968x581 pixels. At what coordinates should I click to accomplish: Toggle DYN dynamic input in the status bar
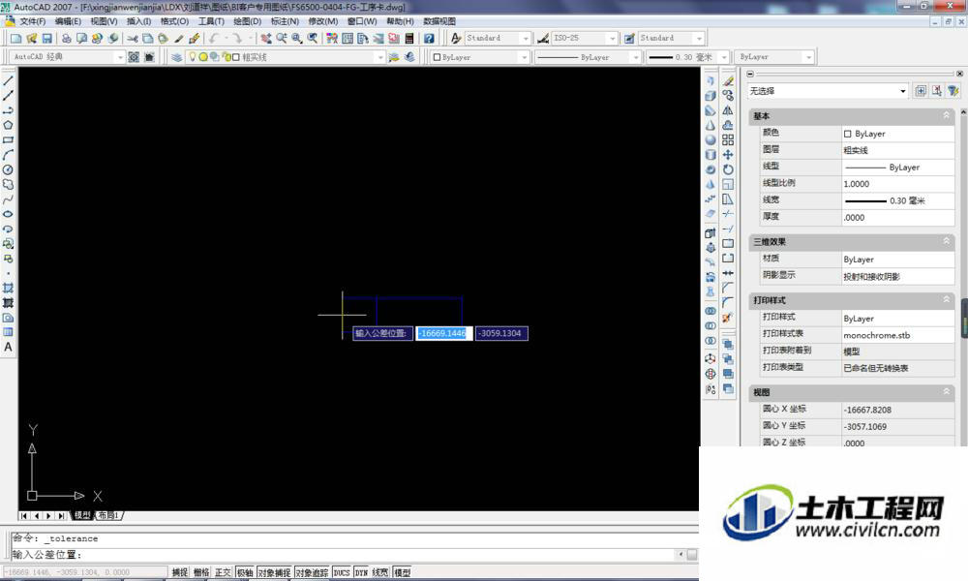pos(361,573)
